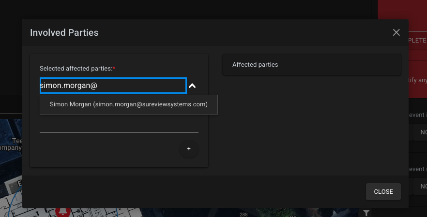Click the Involved Parties dialog title
The width and height of the screenshot is (427, 217).
64,33
